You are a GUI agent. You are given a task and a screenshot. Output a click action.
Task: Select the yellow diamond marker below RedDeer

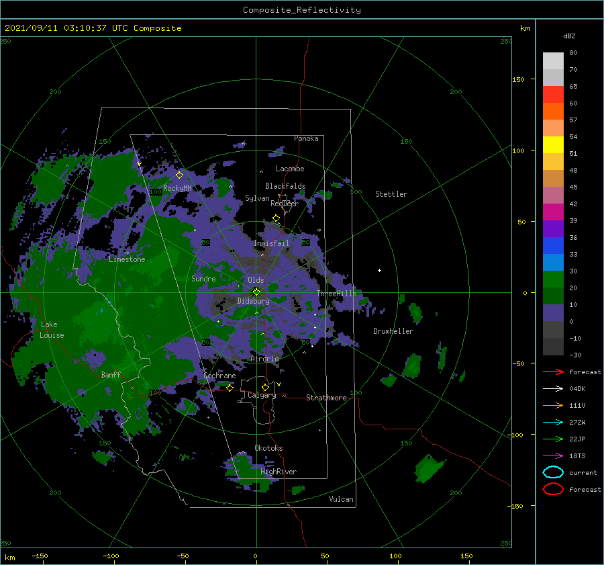click(x=276, y=218)
